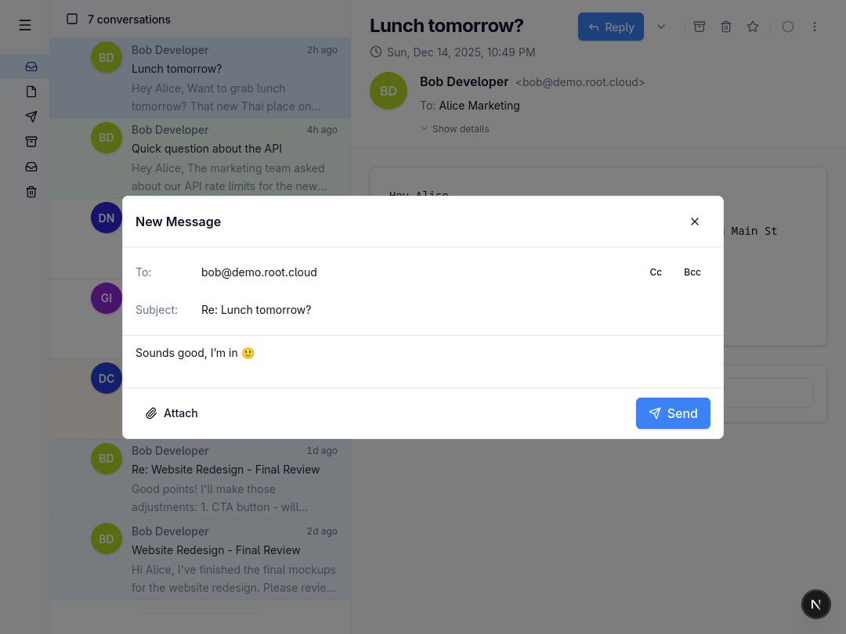Toggle the unread circle indicator in header
This screenshot has width=846, height=634.
788,27
